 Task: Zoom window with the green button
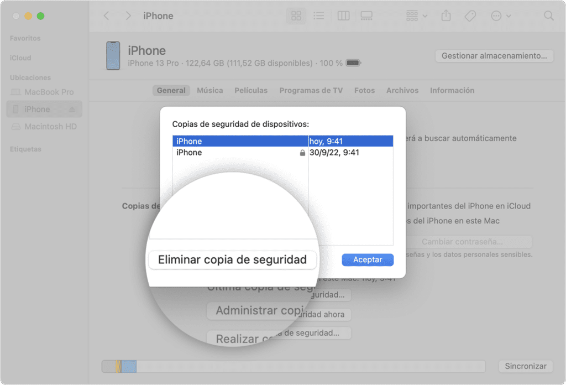40,16
